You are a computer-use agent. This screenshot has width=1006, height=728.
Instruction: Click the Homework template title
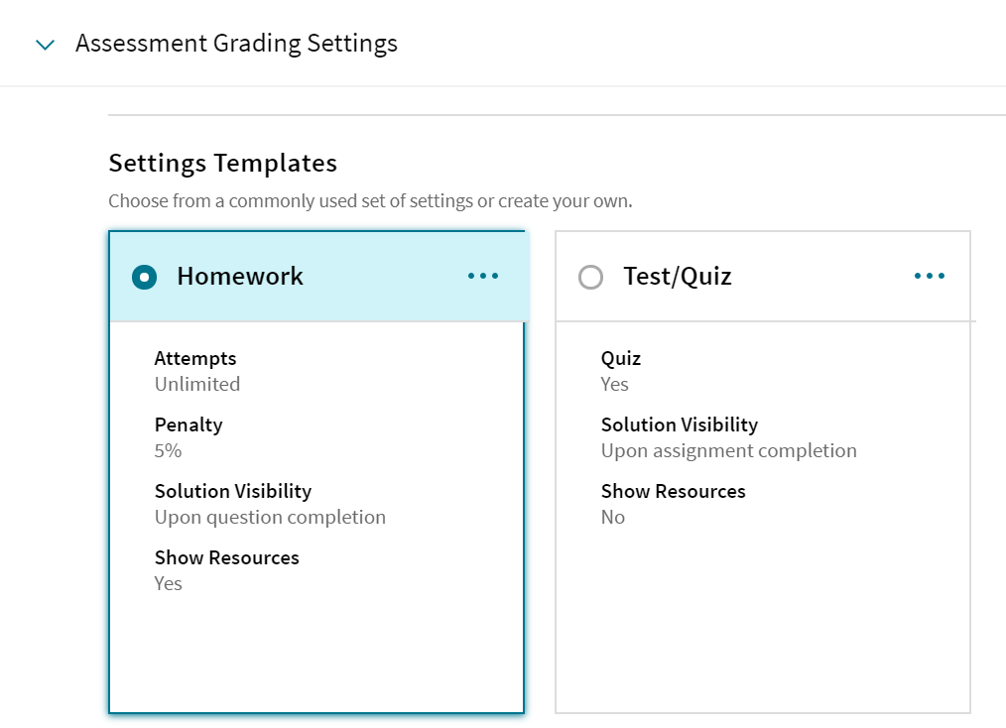pos(240,277)
